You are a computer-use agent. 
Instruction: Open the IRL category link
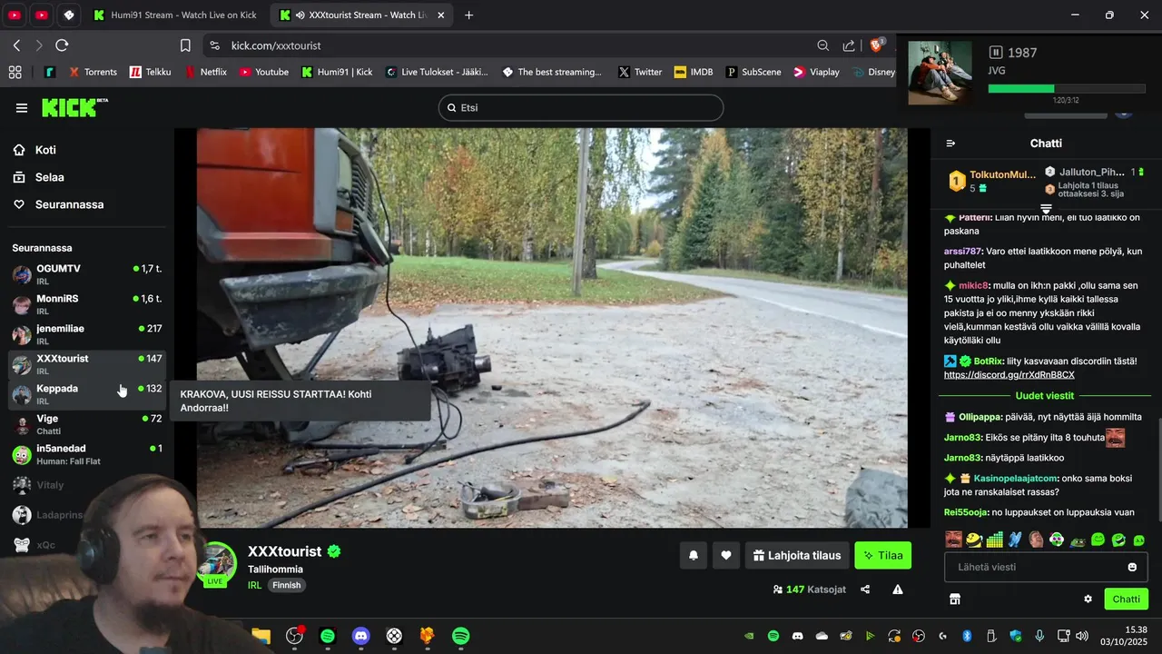coord(255,585)
